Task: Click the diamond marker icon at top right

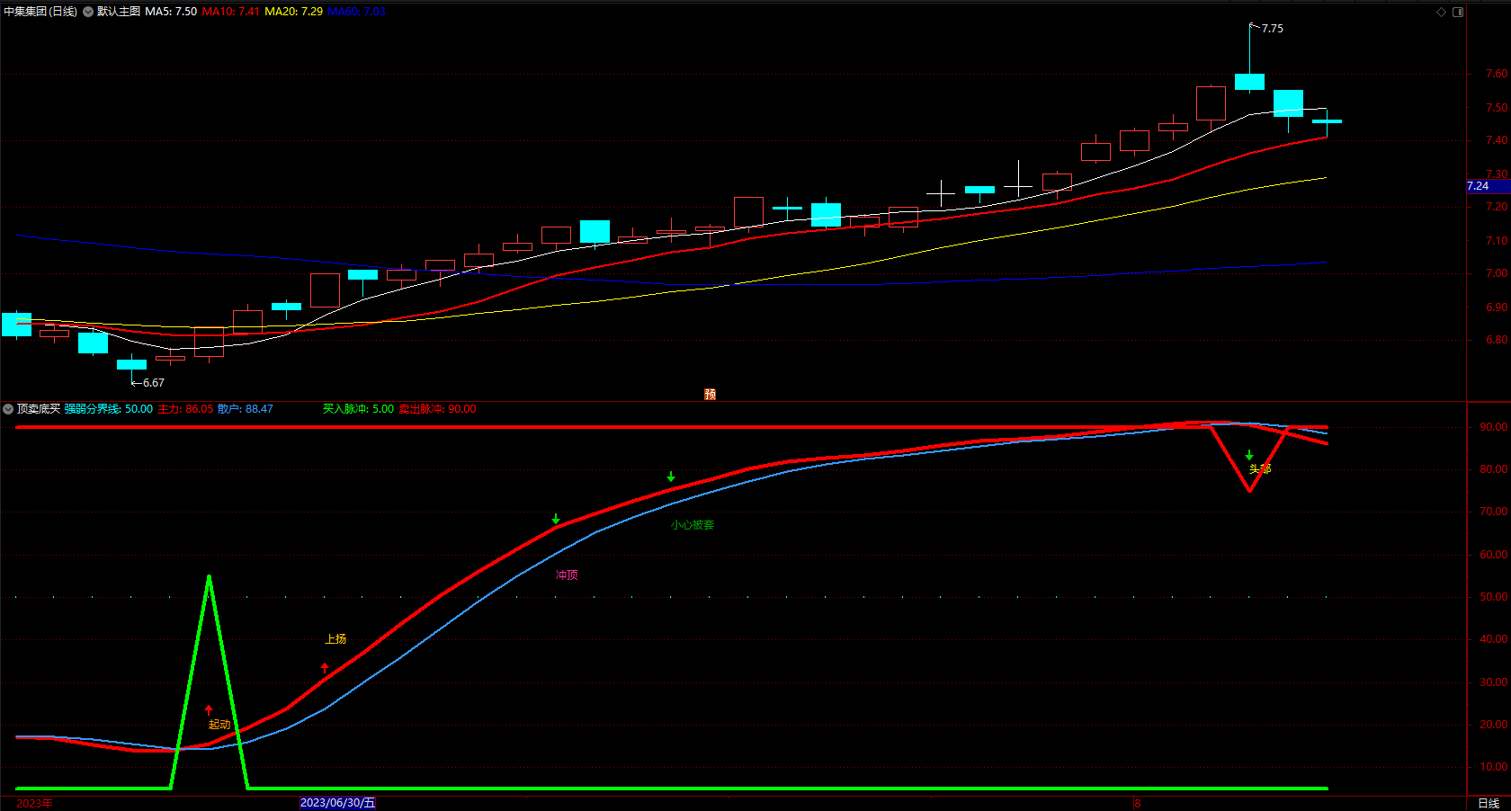Action: [1441, 12]
